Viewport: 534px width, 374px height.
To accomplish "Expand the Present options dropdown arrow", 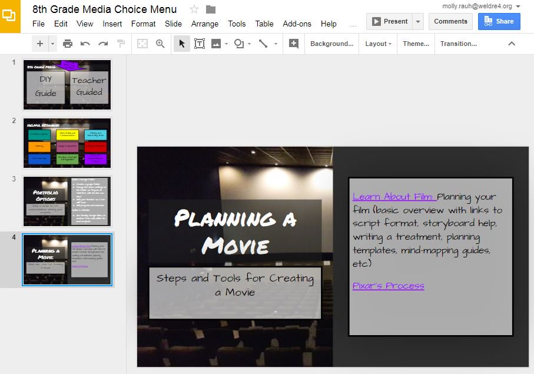I will click(x=418, y=21).
